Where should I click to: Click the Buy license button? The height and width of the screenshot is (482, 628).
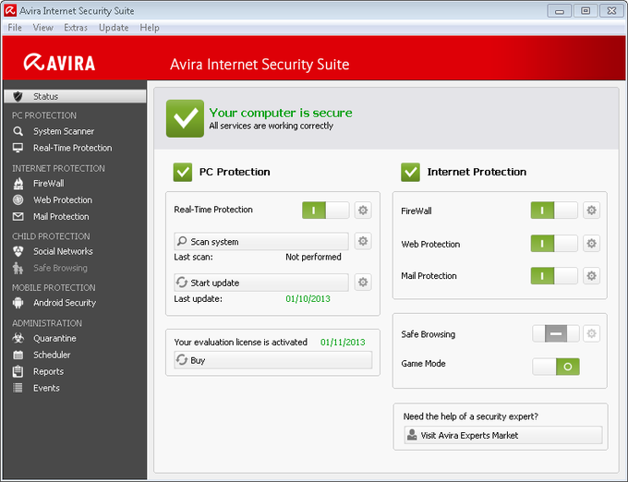click(272, 360)
